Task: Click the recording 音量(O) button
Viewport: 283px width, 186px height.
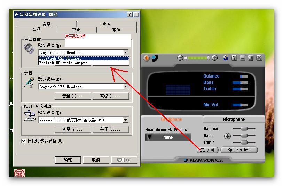Action: 73,96
